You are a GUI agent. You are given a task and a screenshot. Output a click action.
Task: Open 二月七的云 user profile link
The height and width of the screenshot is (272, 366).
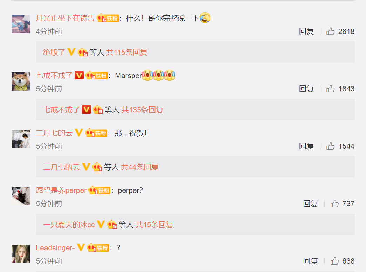point(54,133)
